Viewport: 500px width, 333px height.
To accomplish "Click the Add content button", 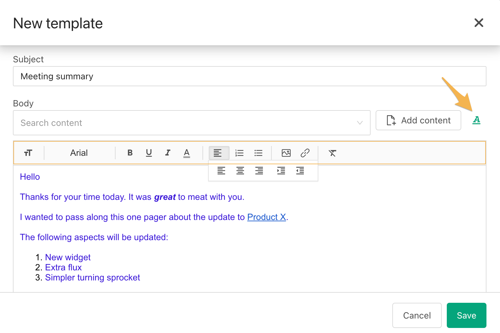I will pyautogui.click(x=418, y=120).
